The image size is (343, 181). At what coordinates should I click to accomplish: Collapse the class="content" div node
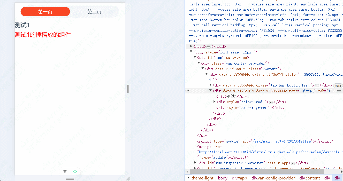click(203, 68)
